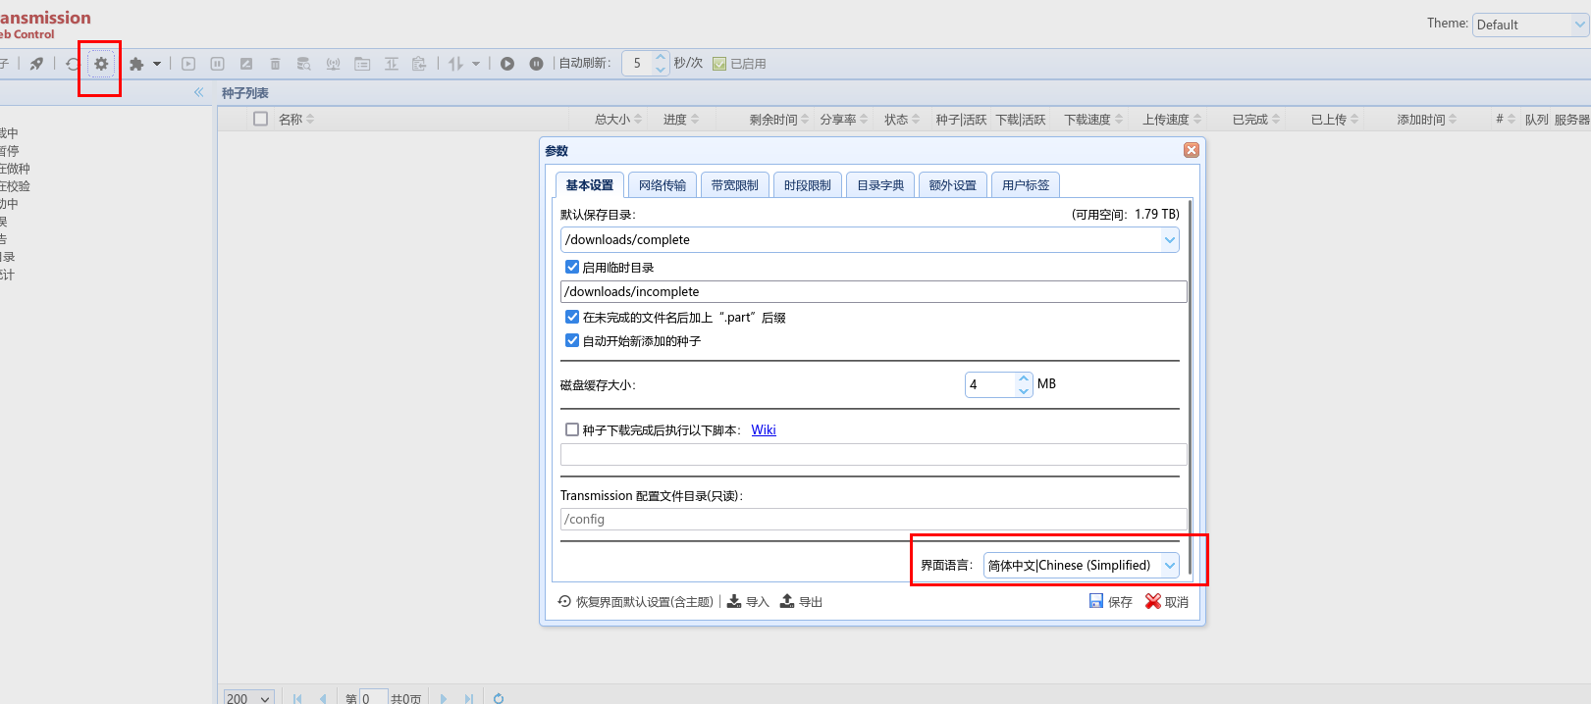This screenshot has width=1591, height=704.
Task: Click the puzzle-piece plugin icon
Action: (137, 64)
